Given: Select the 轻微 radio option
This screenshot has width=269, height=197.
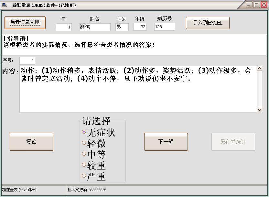Looking at the screenshot, I should click(x=84, y=143).
